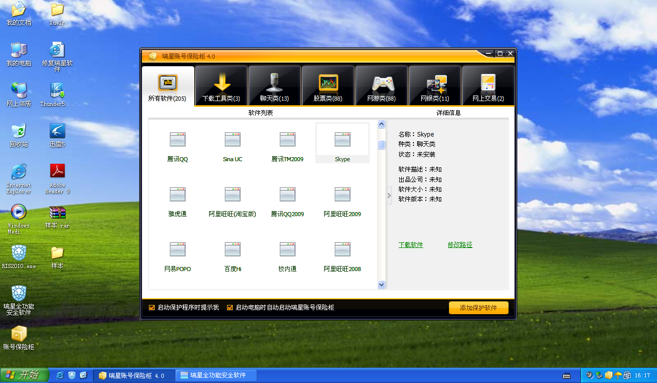Screen dimensions: 657x383
Task: Select the 雅虎通 software icon
Action: (177, 194)
